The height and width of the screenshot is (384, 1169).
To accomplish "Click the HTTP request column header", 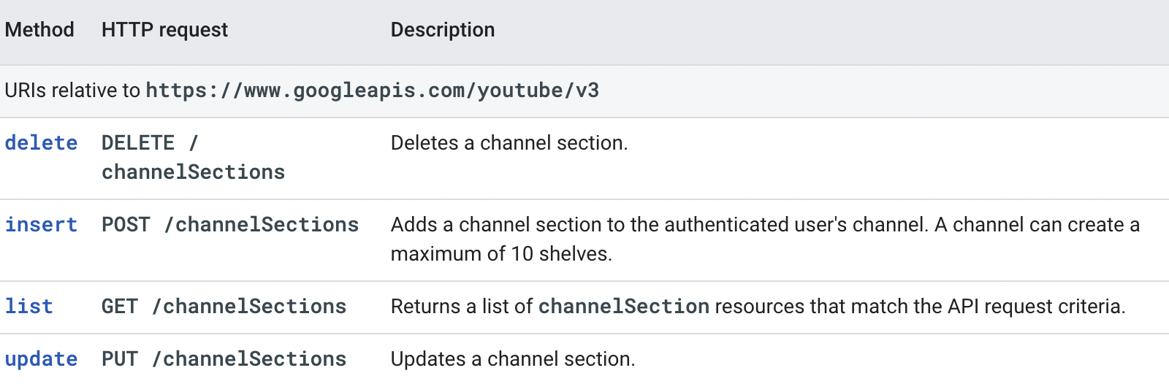I will point(164,30).
